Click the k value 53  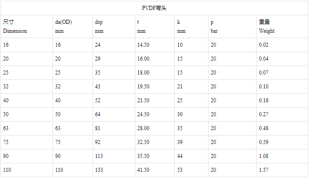[x=180, y=170]
